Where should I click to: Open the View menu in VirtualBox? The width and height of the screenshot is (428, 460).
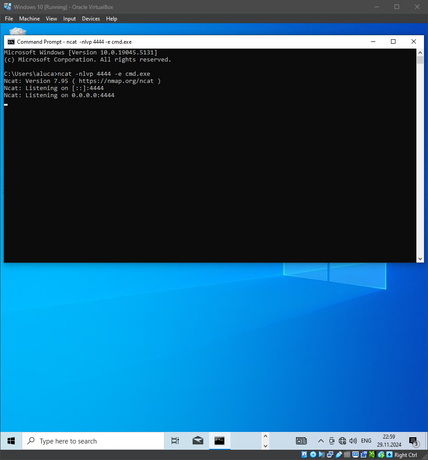pyautogui.click(x=51, y=18)
